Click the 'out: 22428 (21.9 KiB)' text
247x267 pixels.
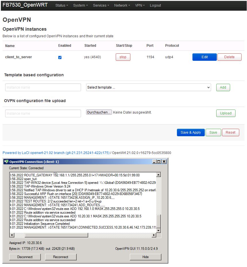click(60, 249)
